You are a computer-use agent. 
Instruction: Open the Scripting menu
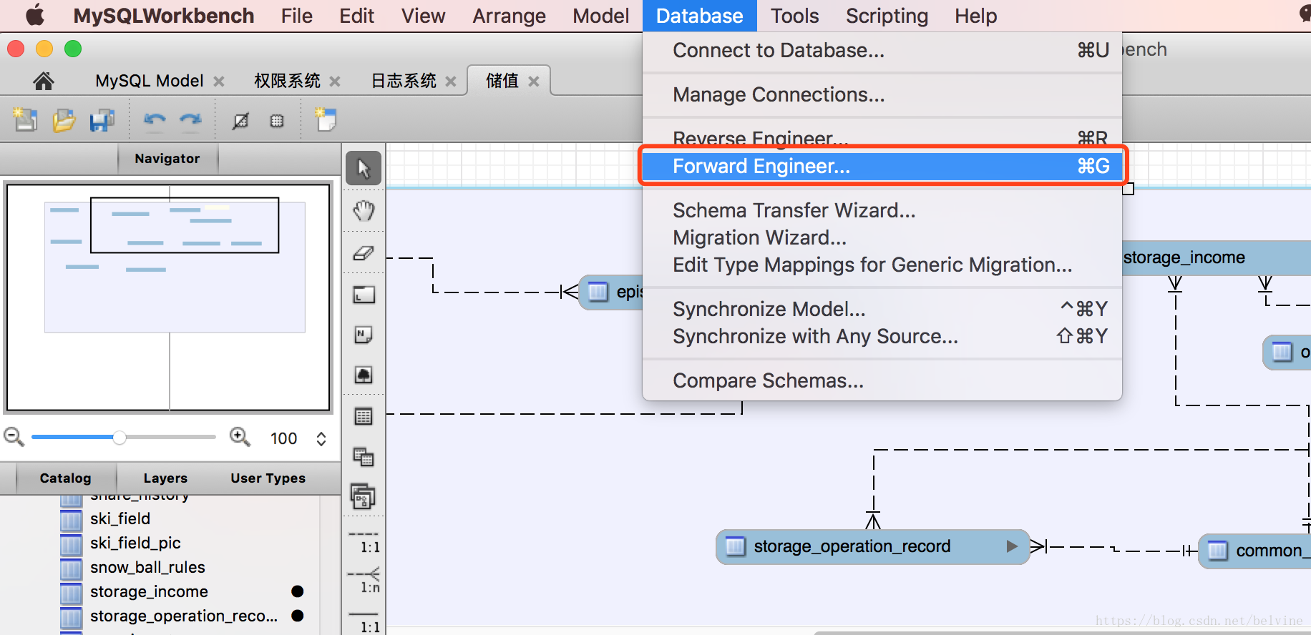887,16
